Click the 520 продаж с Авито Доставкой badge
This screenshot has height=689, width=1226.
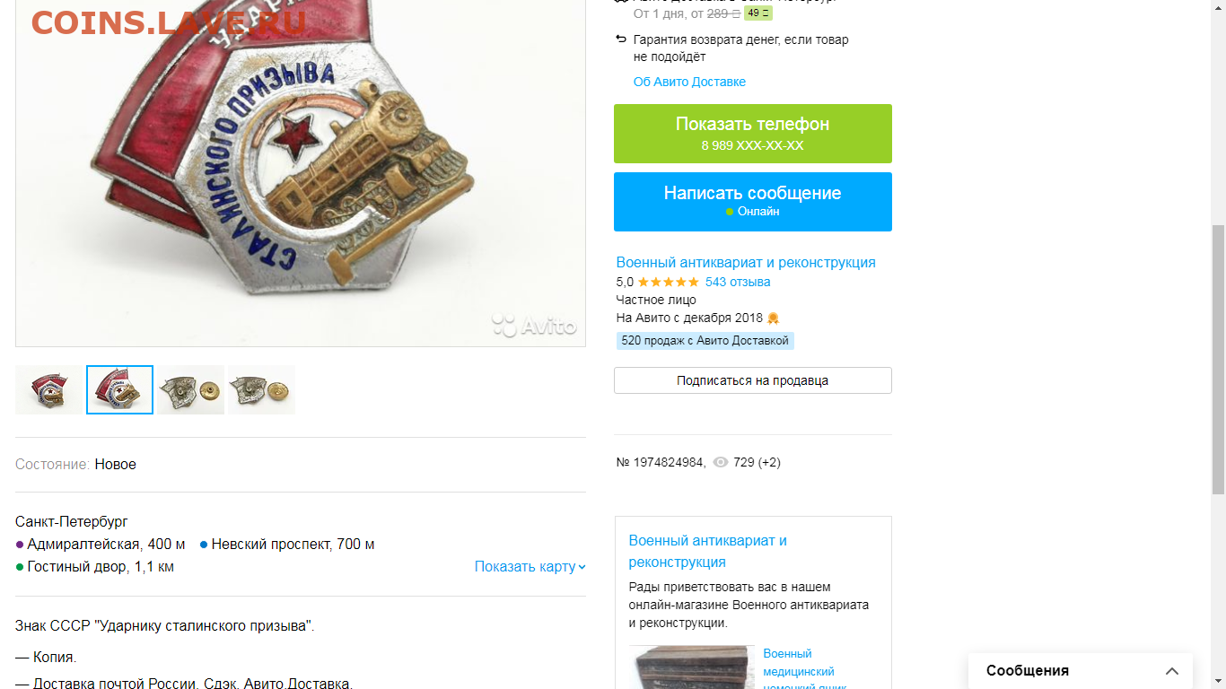705,341
